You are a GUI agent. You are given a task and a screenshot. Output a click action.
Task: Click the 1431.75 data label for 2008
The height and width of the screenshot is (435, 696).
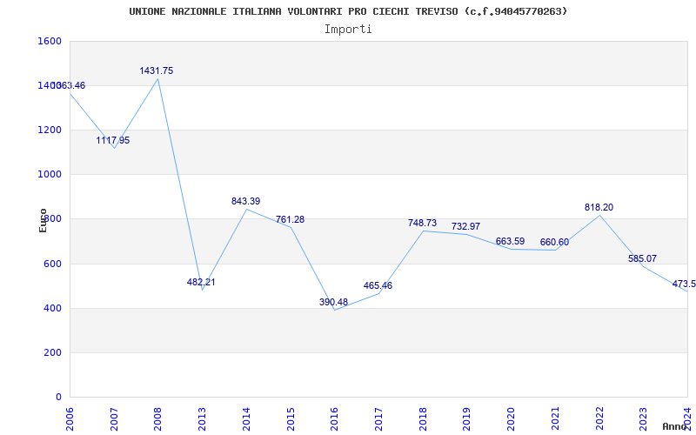157,70
